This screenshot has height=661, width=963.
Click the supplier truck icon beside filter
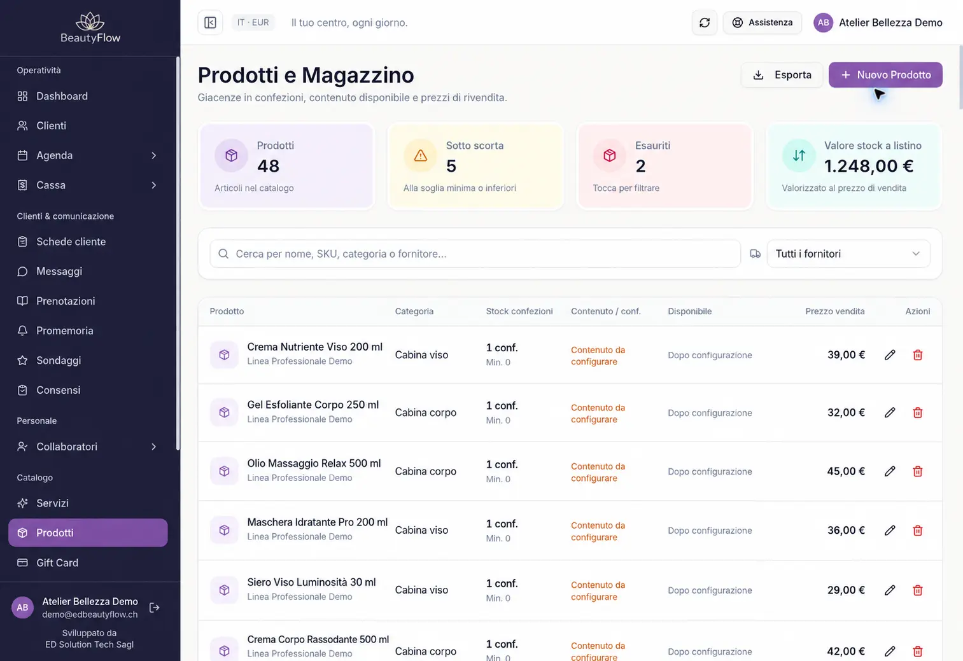point(756,254)
